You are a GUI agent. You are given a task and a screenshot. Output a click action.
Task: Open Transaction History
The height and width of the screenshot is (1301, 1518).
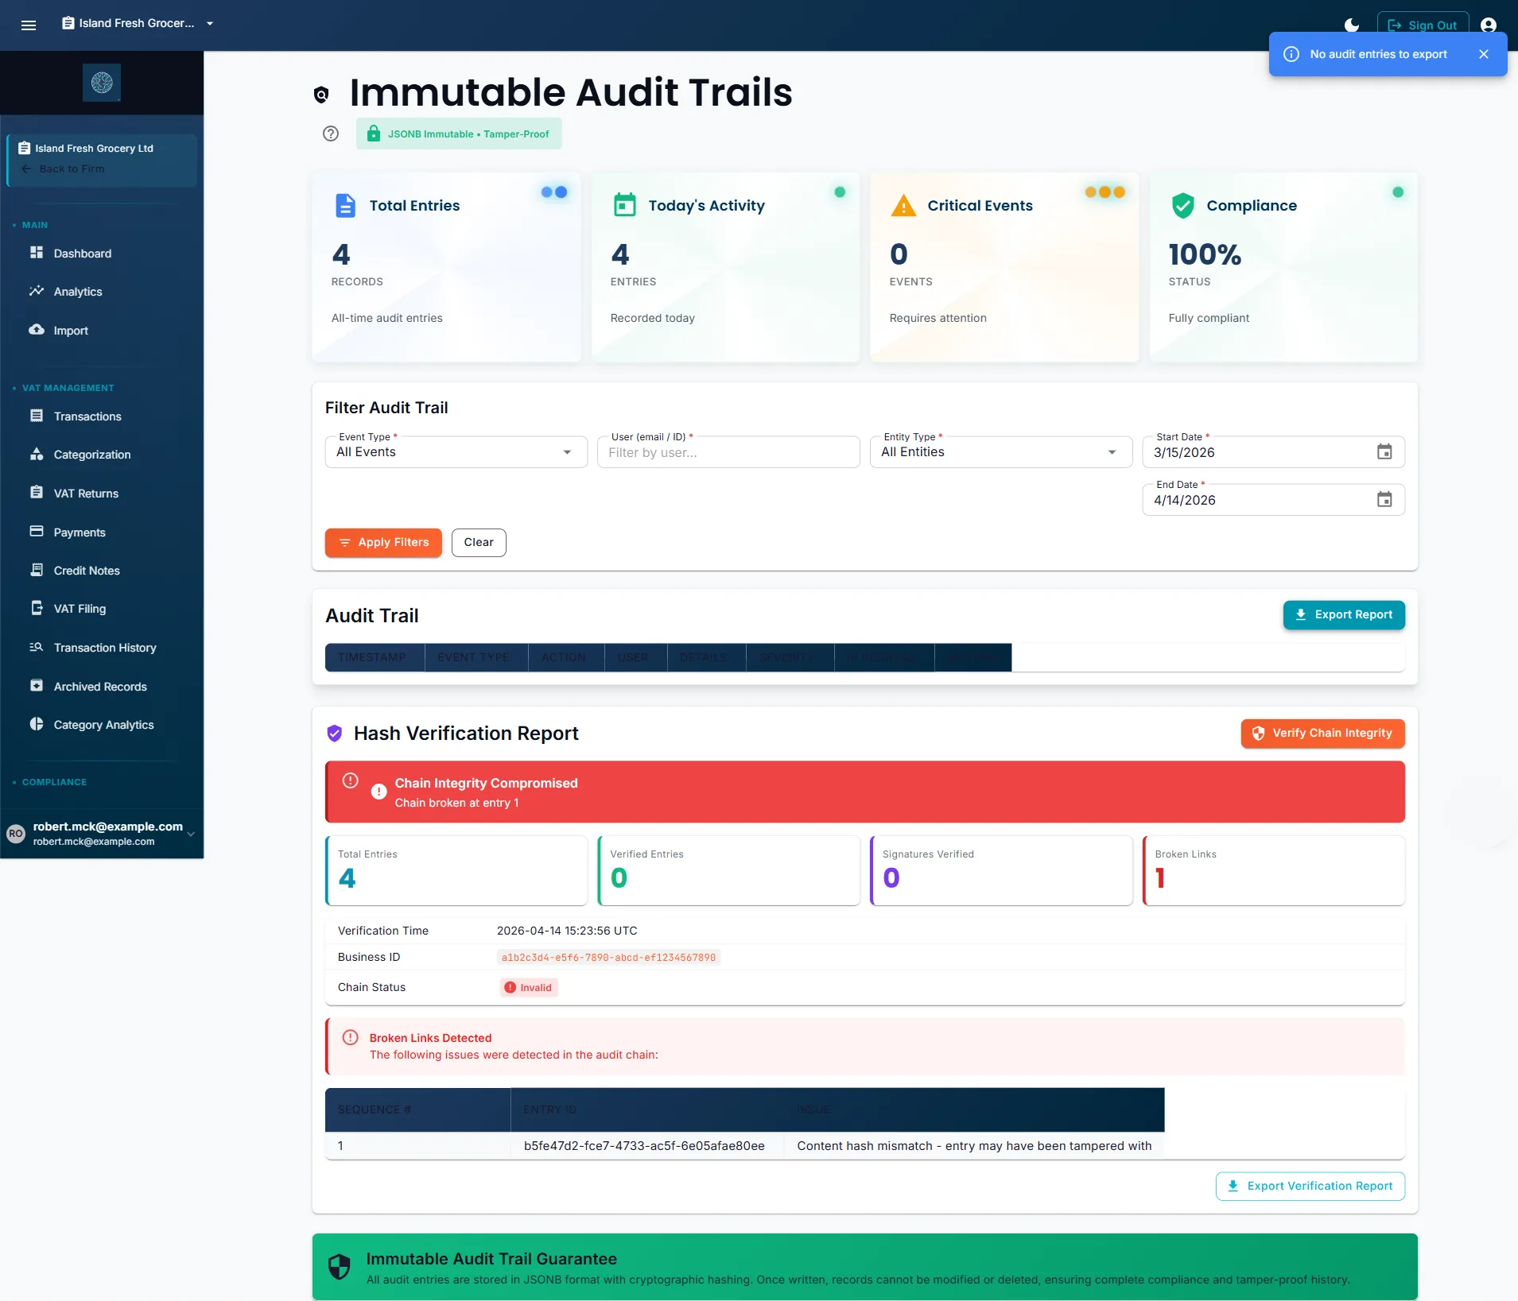point(105,648)
